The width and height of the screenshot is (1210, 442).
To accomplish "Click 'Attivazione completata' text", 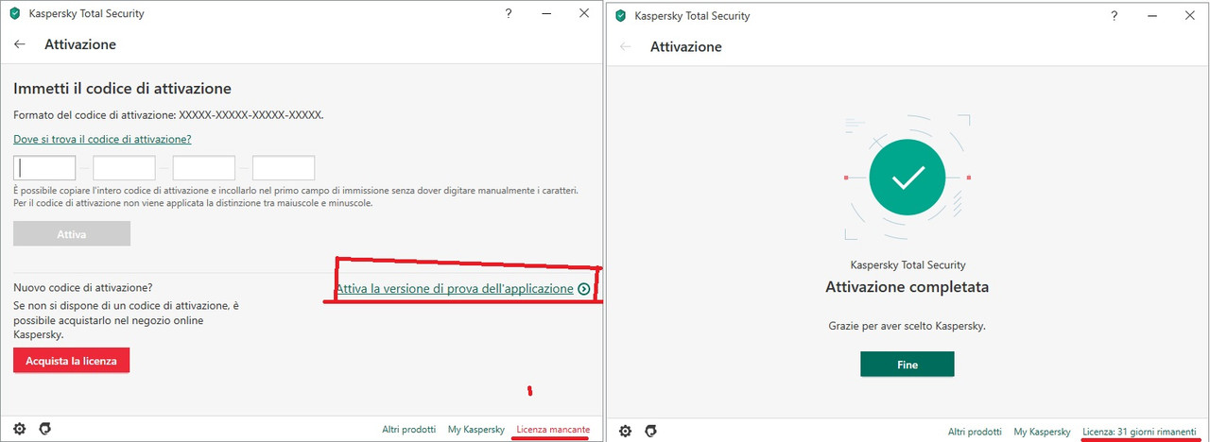I will pyautogui.click(x=907, y=287).
